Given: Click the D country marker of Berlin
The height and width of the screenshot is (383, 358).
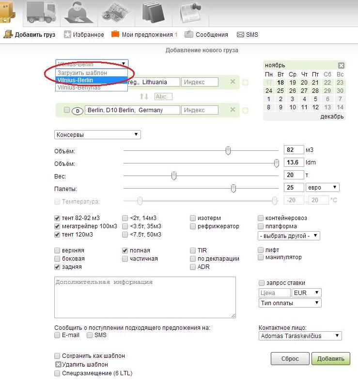Looking at the screenshot, I should pyautogui.click(x=78, y=111).
